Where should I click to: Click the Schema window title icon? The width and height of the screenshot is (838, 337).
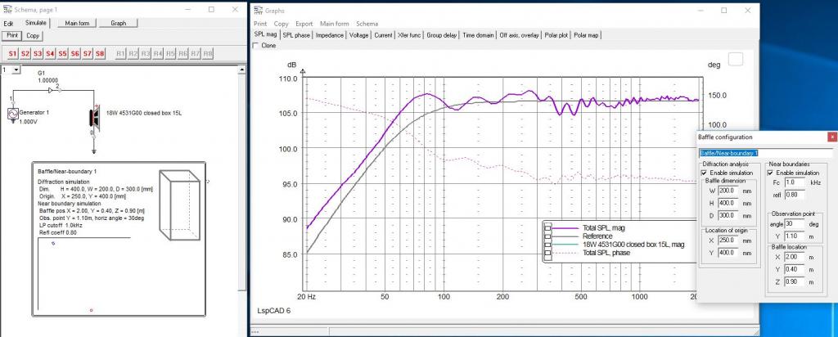[x=7, y=10]
